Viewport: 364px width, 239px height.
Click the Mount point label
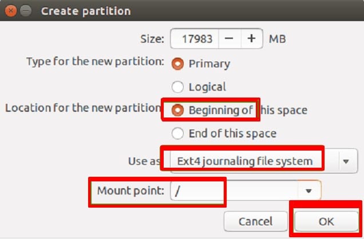(130, 191)
